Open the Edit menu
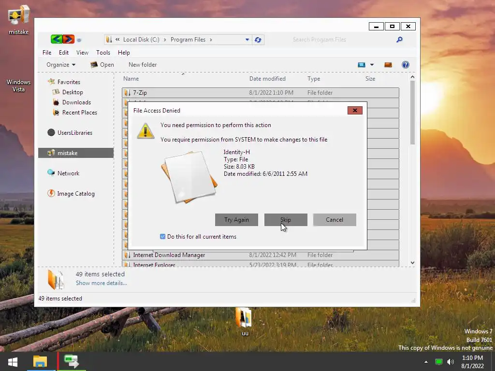The image size is (495, 371). 63,52
